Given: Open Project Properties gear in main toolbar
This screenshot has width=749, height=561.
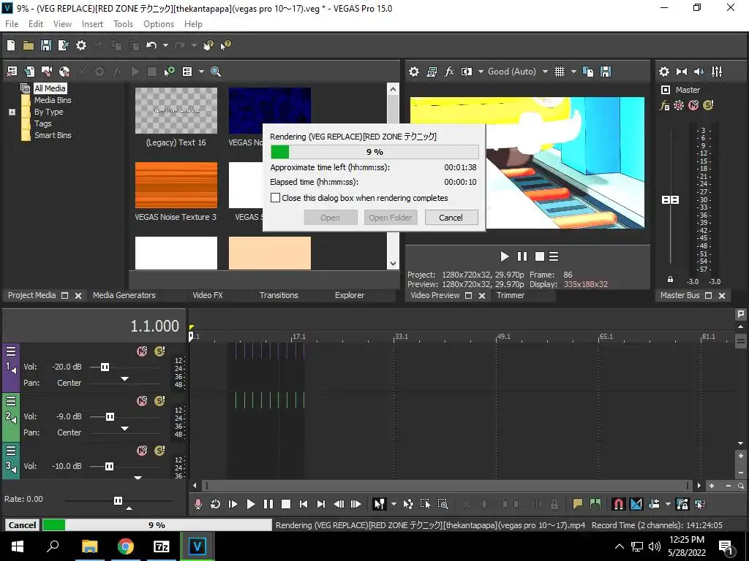Looking at the screenshot, I should [x=81, y=45].
